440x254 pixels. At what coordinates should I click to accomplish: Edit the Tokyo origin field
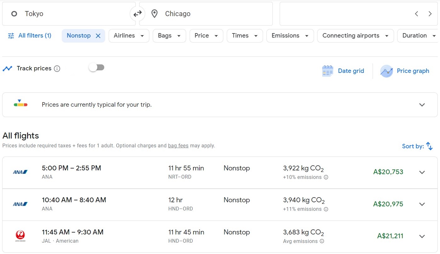pos(69,14)
